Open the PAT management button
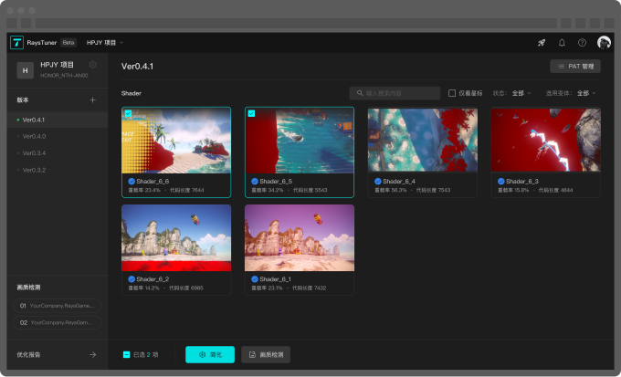 click(575, 67)
